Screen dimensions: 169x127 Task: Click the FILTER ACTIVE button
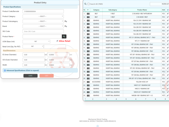(x=159, y=4)
